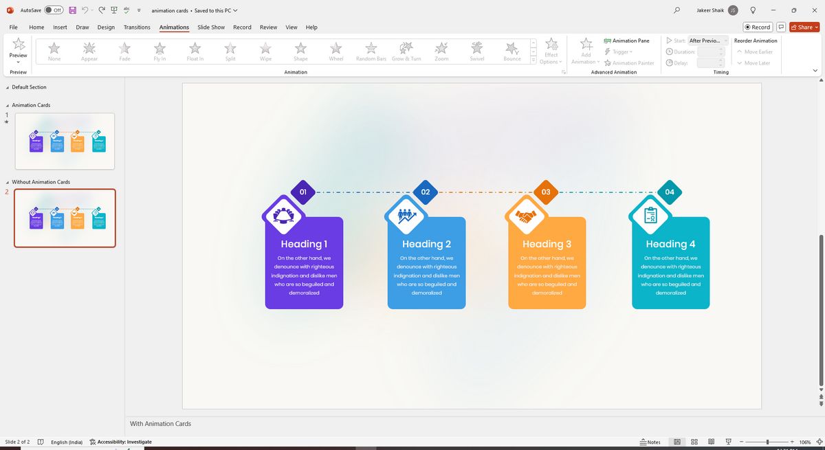Select the Fly In animation
825x450 pixels.
[159, 49]
